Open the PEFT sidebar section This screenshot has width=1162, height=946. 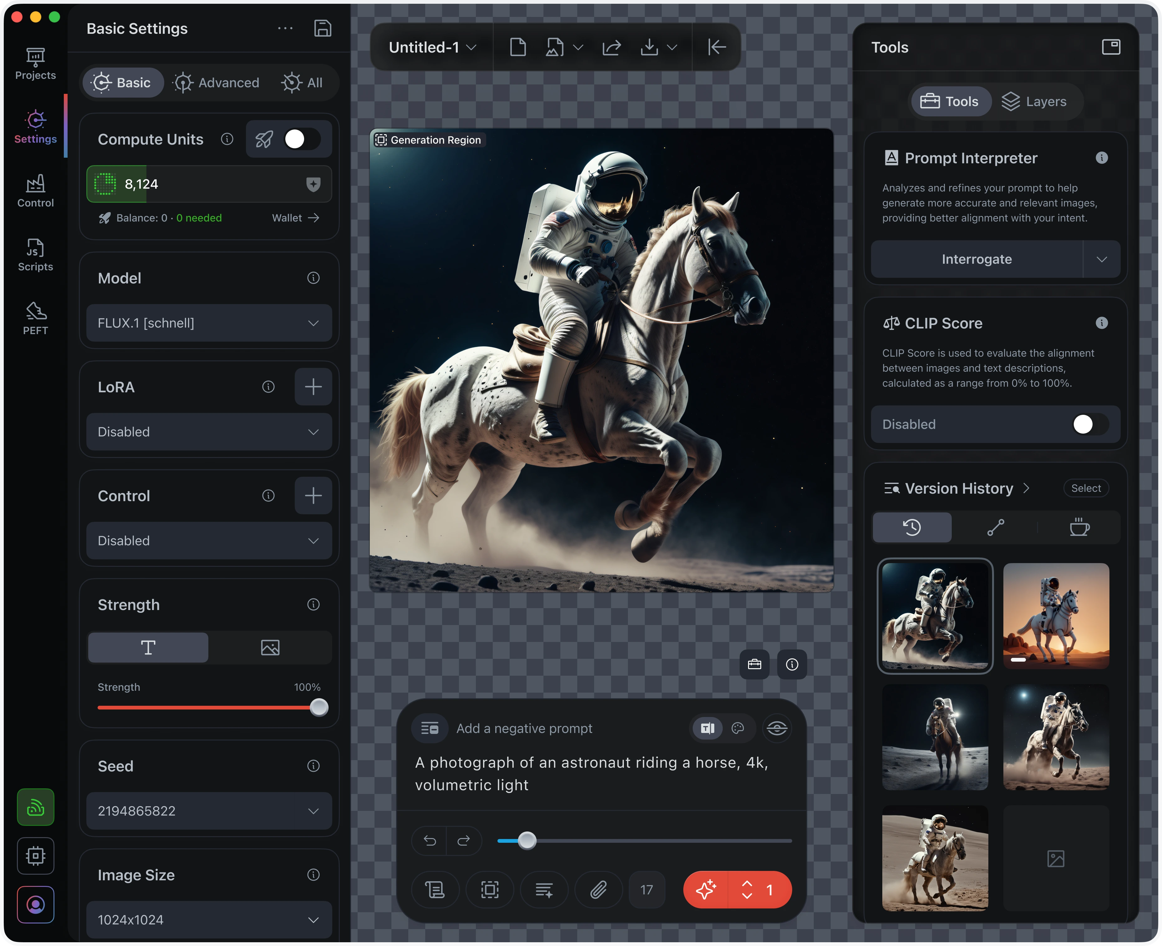tap(35, 319)
